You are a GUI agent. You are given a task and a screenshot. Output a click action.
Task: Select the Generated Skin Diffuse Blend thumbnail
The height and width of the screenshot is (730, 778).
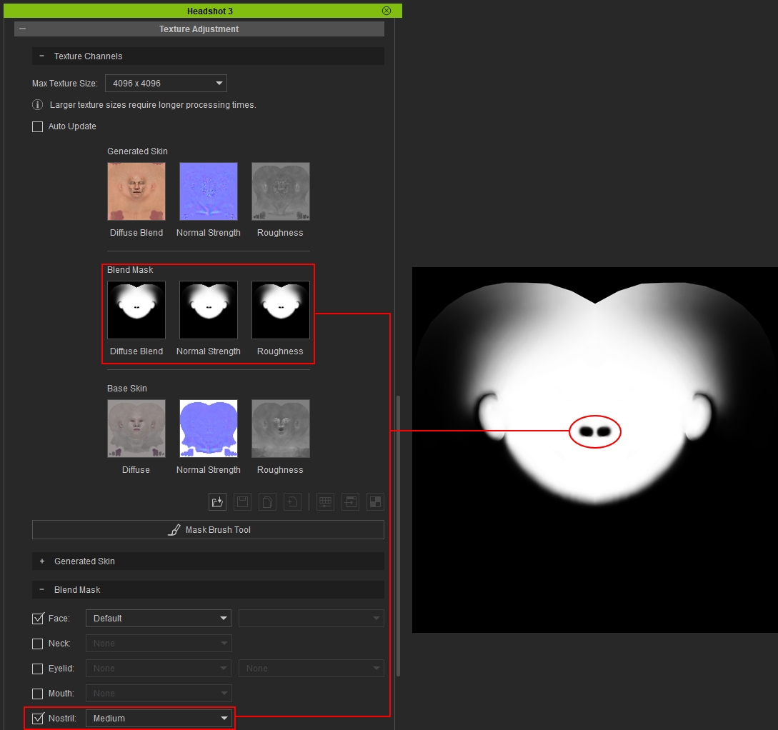136,191
